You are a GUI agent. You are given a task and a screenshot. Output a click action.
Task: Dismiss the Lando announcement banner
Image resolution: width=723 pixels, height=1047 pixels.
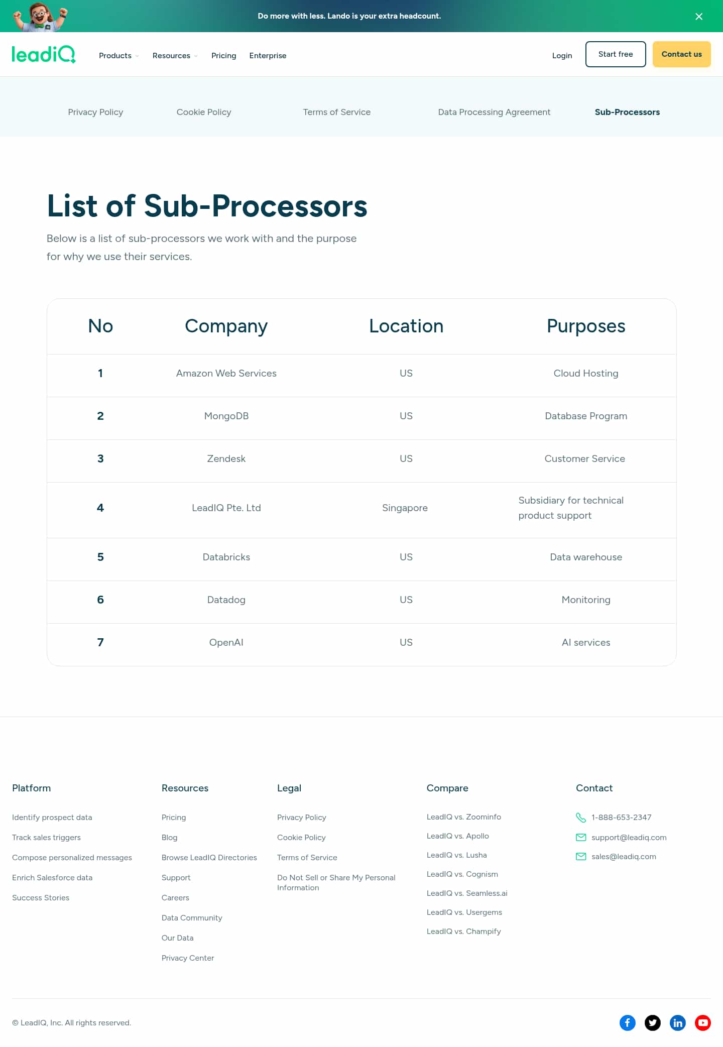coord(698,17)
